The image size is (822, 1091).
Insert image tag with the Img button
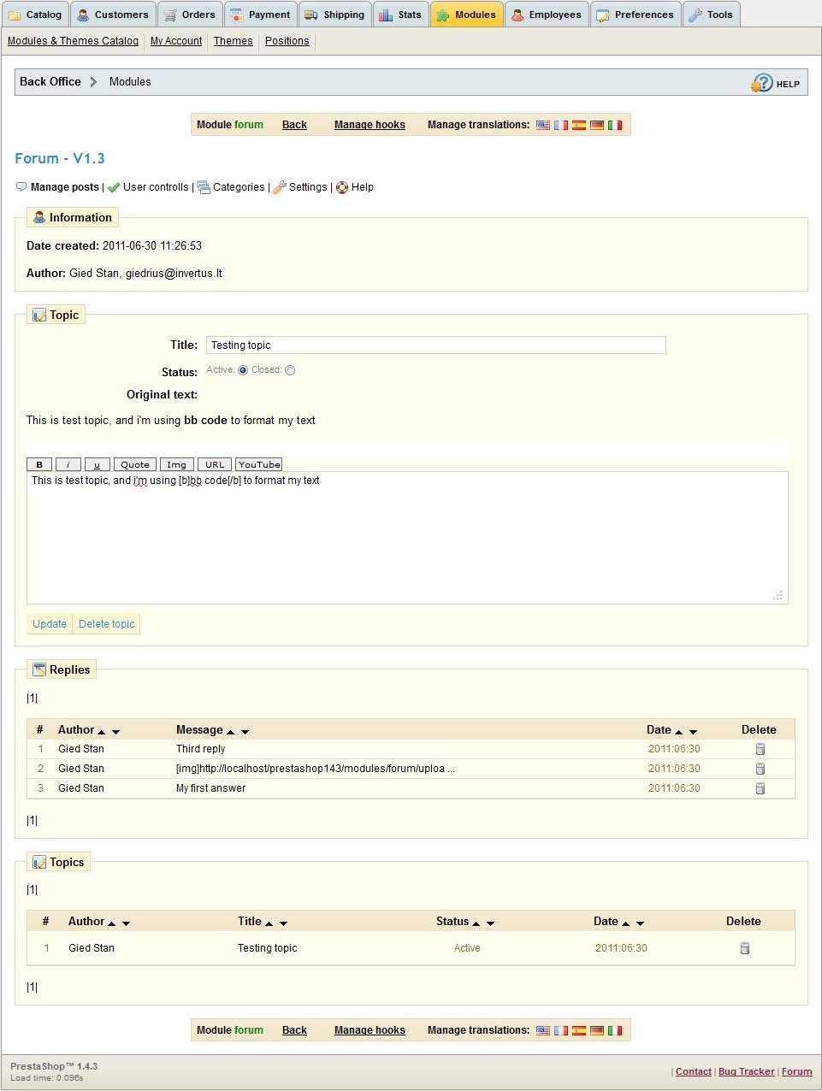(176, 464)
